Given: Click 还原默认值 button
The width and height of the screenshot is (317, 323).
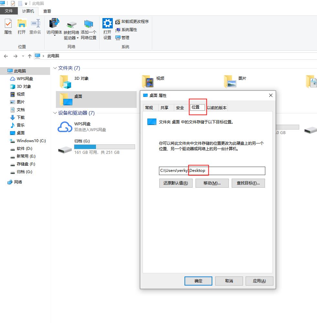Looking at the screenshot, I should click(x=175, y=183).
